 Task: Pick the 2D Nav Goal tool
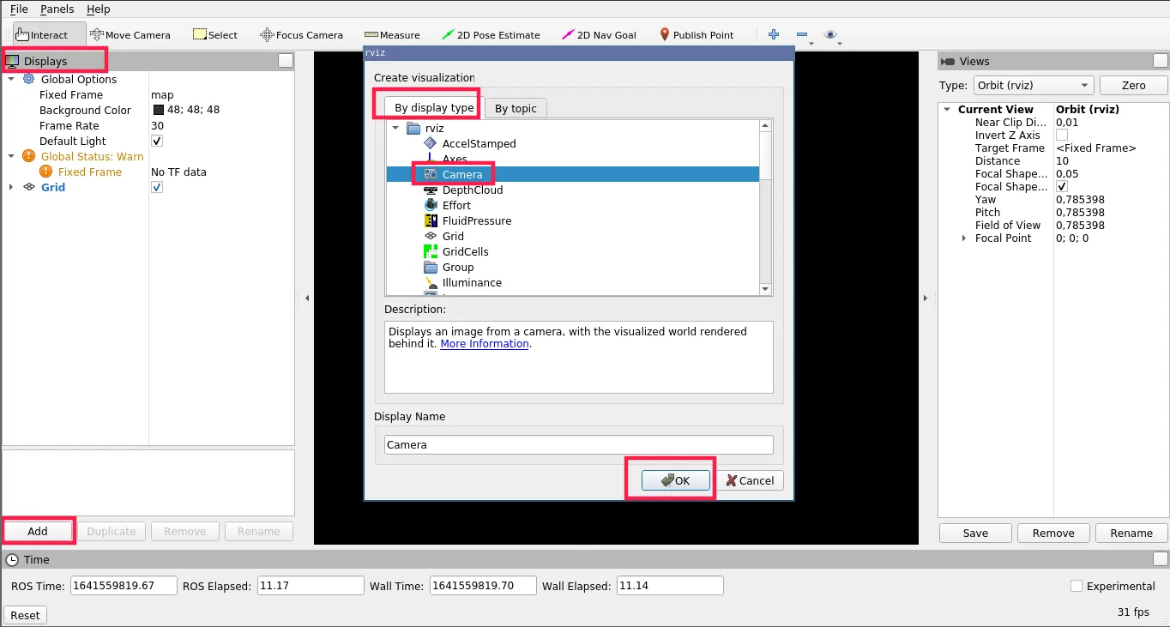[x=599, y=35]
